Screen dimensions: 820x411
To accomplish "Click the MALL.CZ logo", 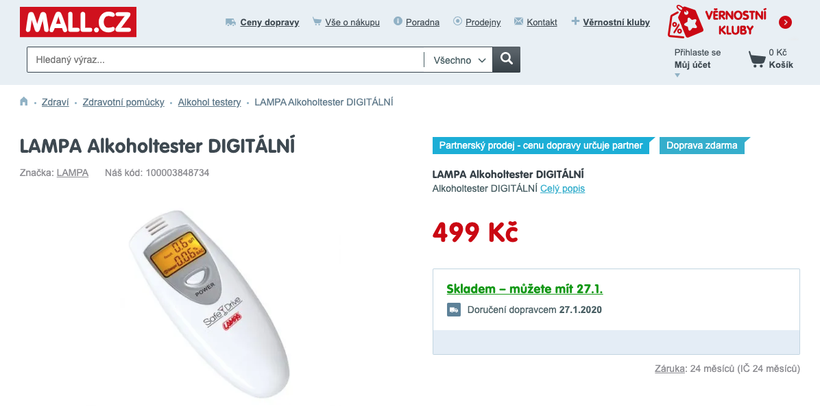I will click(78, 22).
